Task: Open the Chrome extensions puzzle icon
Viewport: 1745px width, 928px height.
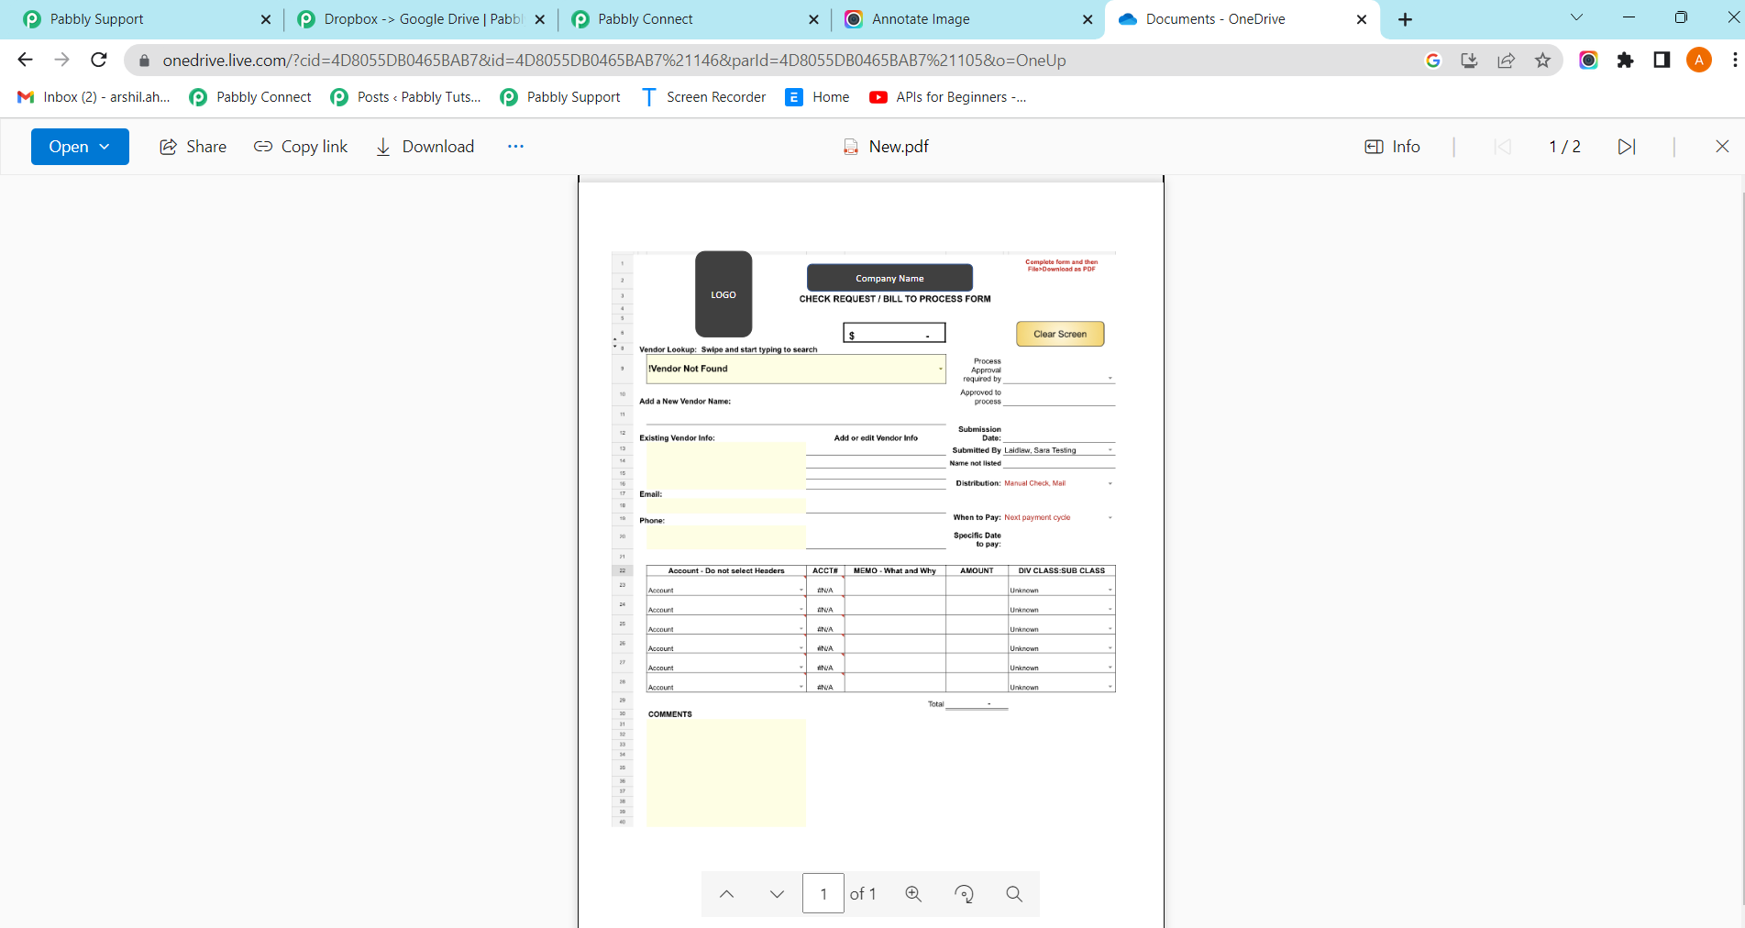Action: point(1625,61)
